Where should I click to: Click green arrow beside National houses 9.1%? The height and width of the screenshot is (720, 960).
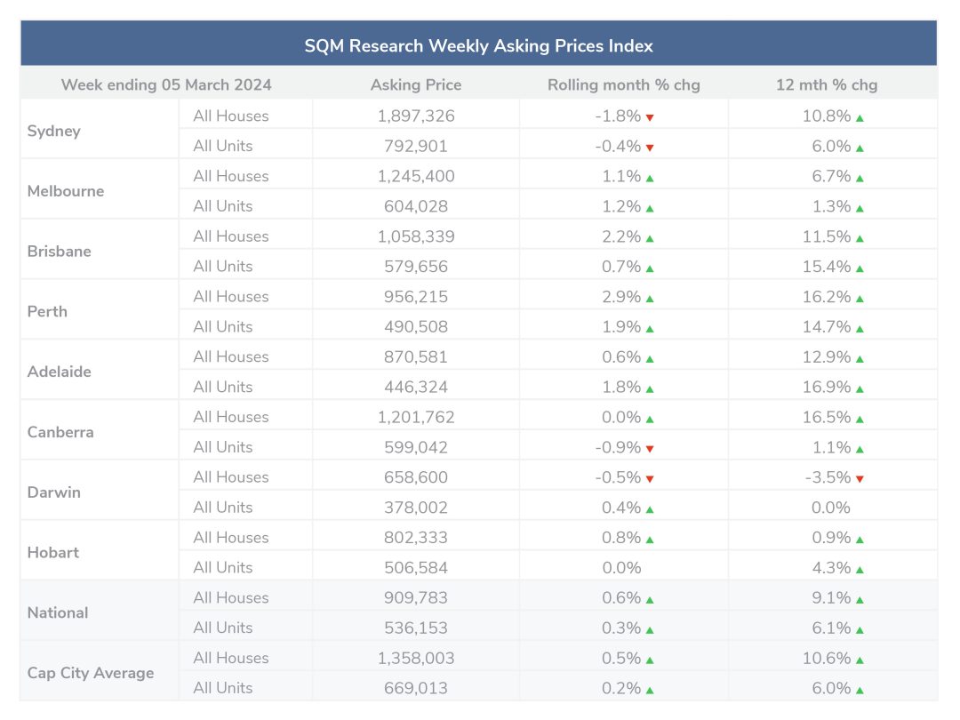(x=860, y=600)
